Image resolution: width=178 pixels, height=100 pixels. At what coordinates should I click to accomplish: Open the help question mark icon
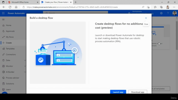pos(168,13)
